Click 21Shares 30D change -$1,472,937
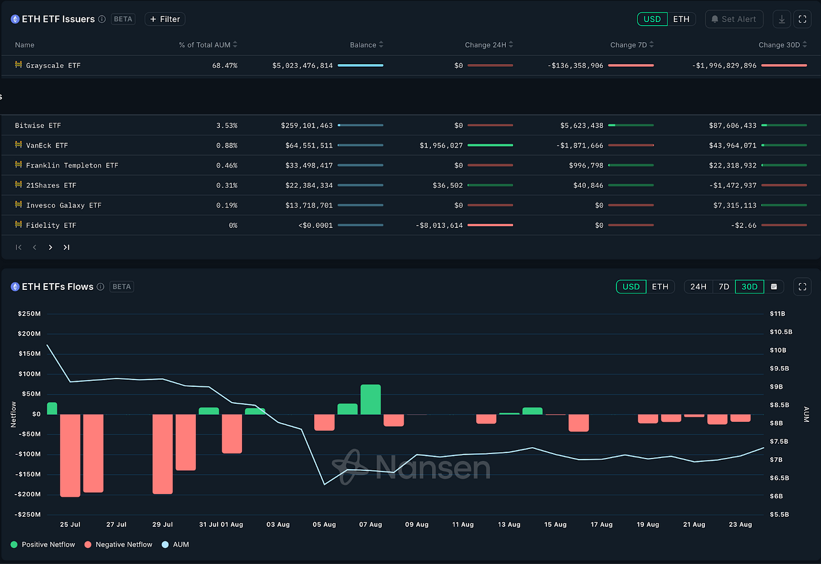 tap(732, 185)
